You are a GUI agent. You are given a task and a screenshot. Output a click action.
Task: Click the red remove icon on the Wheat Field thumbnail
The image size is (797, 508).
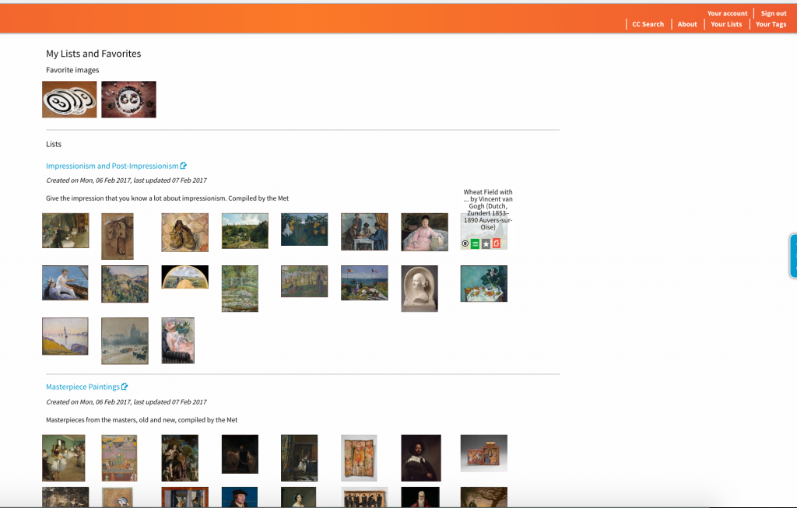pos(496,243)
